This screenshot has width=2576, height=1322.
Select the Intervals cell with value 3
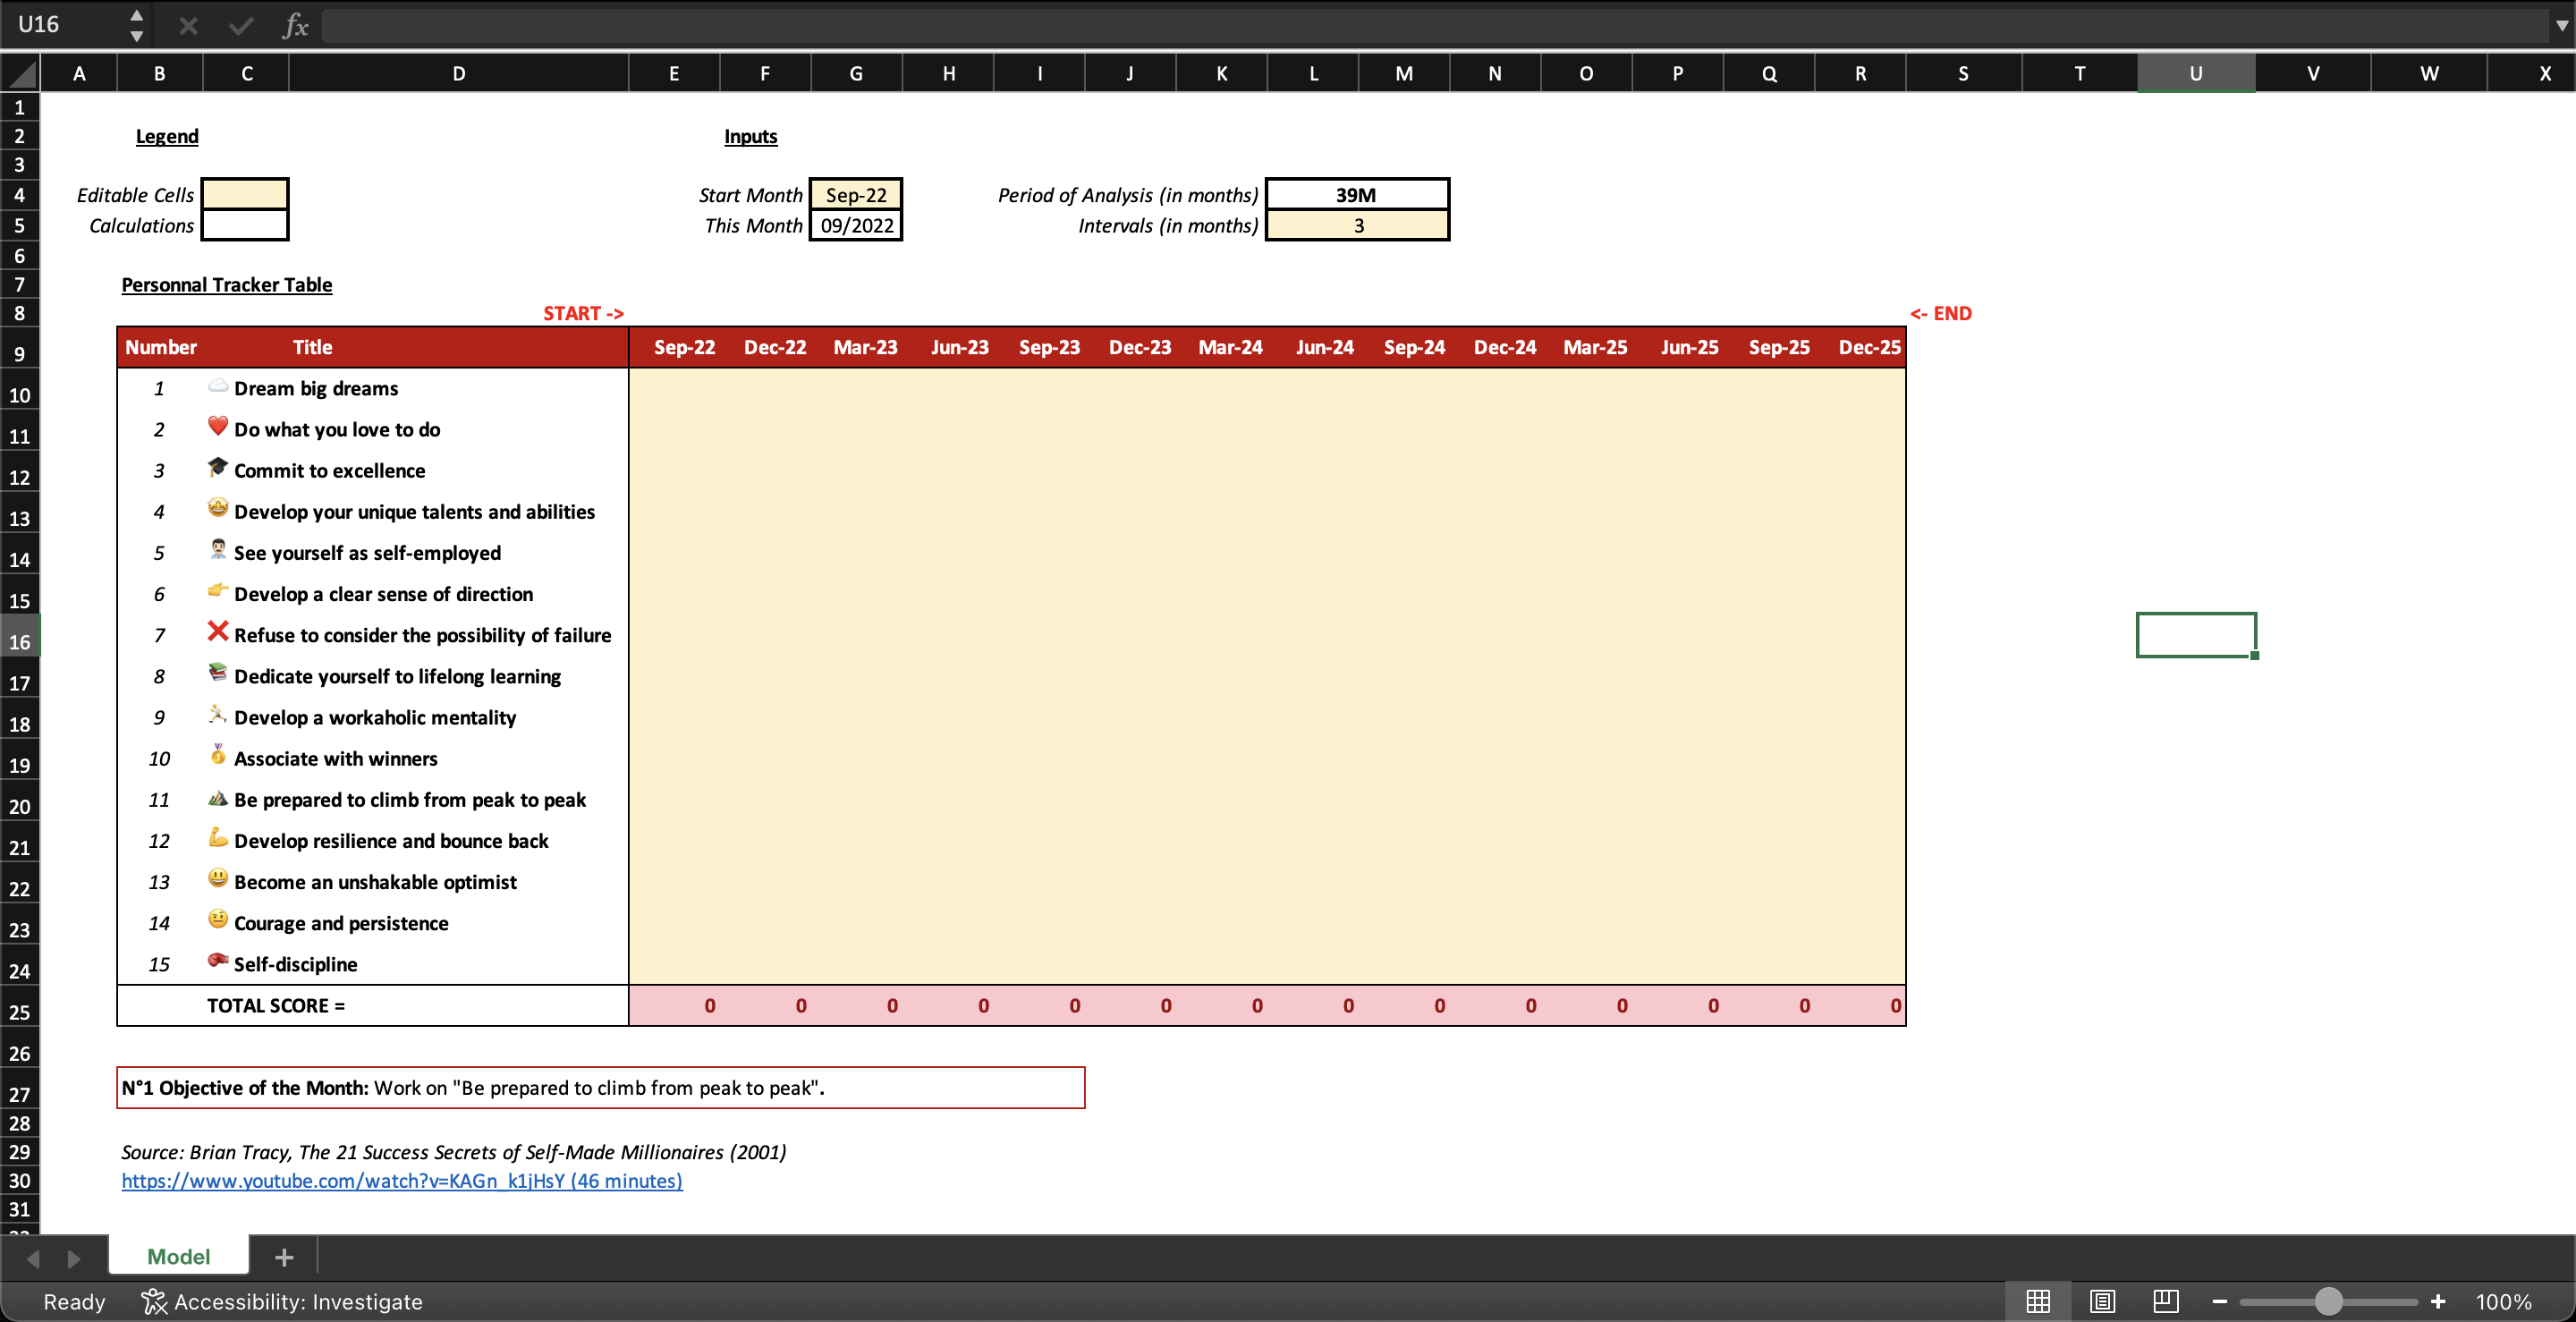point(1358,225)
